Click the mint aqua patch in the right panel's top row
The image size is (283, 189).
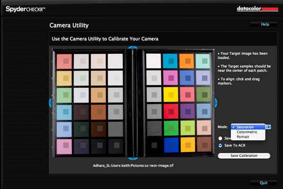(x=203, y=61)
